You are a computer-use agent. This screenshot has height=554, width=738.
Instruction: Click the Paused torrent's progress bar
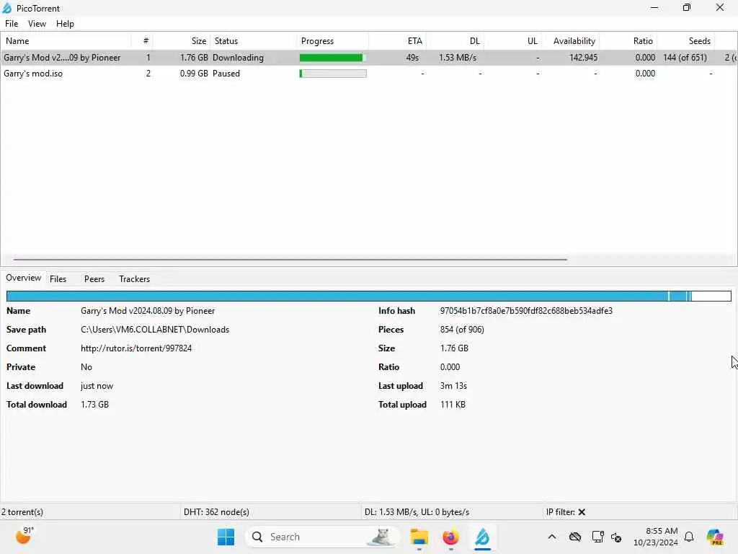point(333,74)
